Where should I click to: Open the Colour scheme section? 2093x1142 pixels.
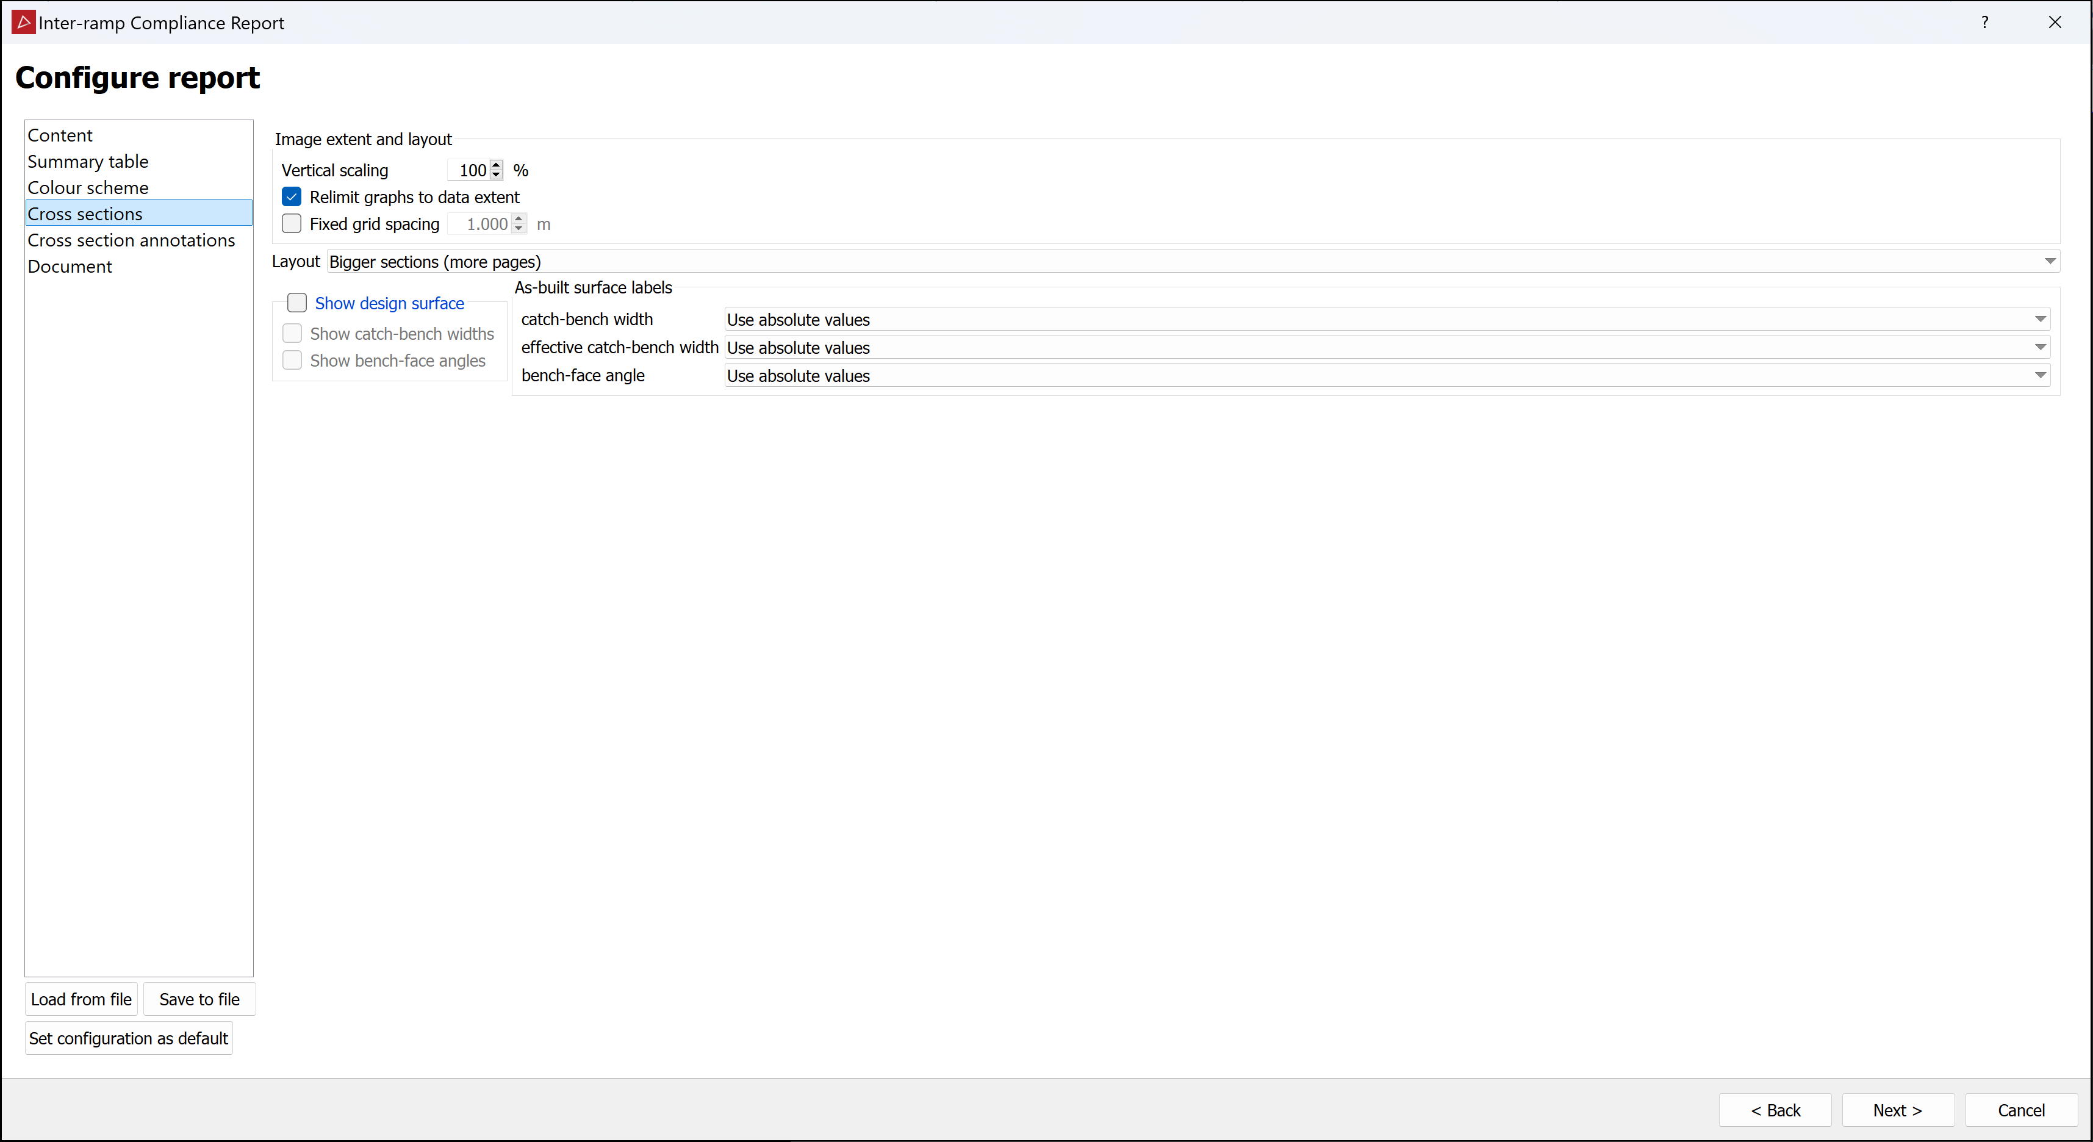click(88, 188)
